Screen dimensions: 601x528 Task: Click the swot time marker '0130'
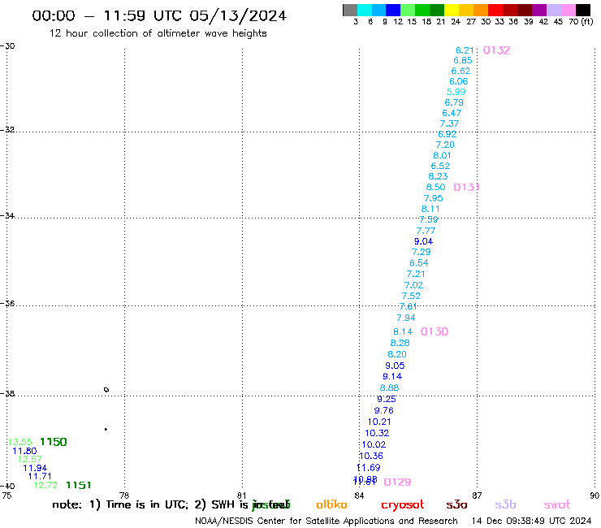[435, 331]
